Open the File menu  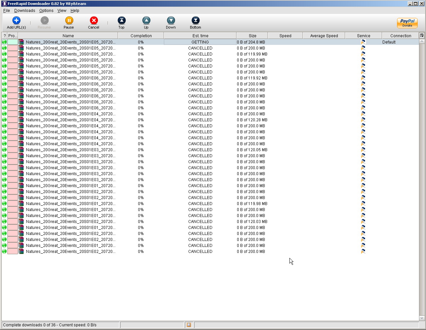[6, 11]
